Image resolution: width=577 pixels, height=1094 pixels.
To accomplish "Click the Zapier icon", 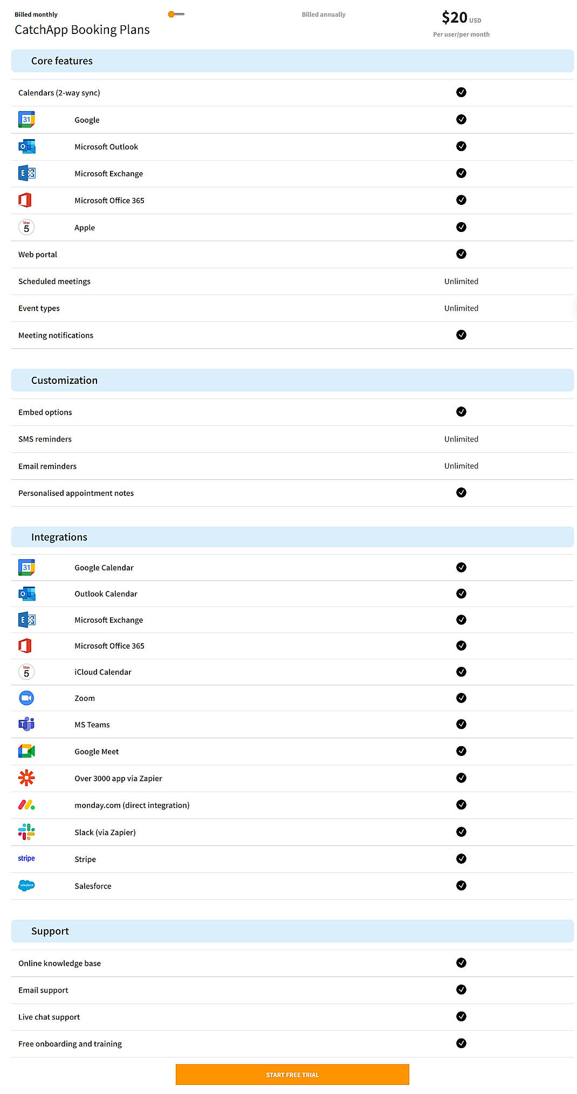I will pos(26,778).
